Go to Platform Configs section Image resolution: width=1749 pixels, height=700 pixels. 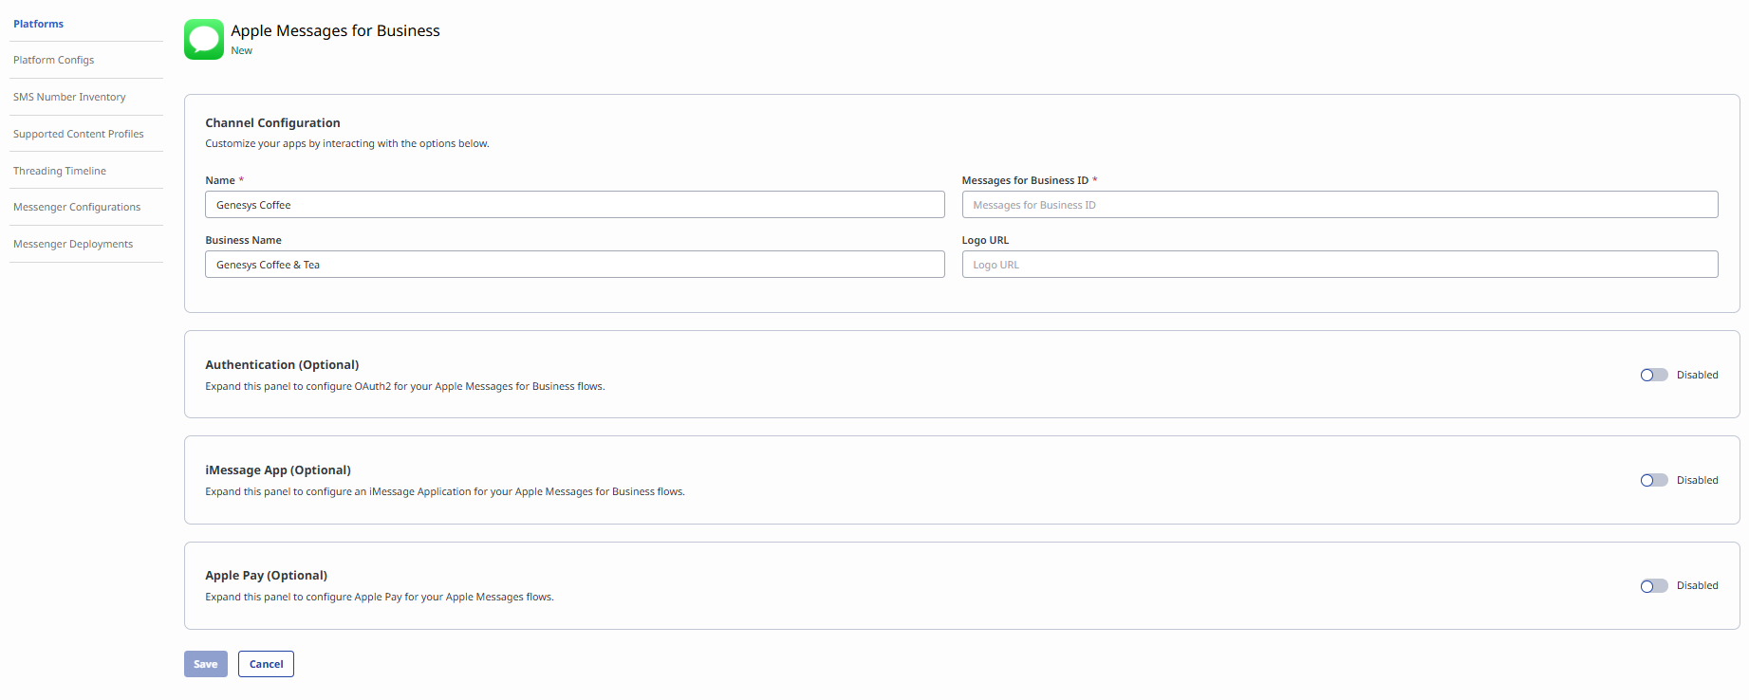54,60
